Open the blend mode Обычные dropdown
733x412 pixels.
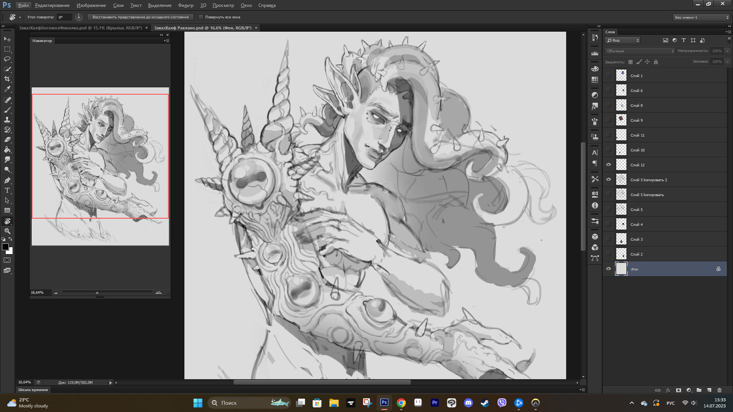(640, 51)
